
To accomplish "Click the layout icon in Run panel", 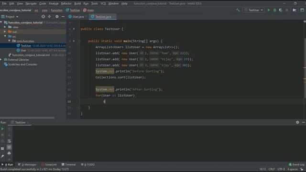I will (x=2, y=149).
